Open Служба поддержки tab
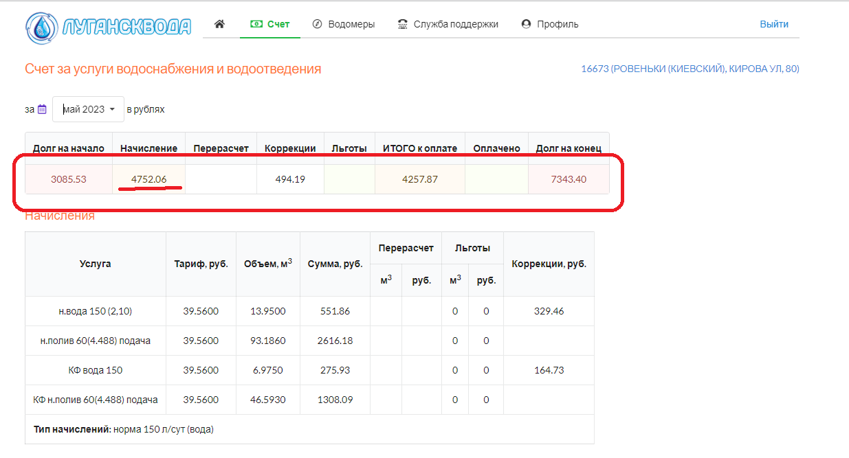This screenshot has height=458, width=849. point(448,24)
